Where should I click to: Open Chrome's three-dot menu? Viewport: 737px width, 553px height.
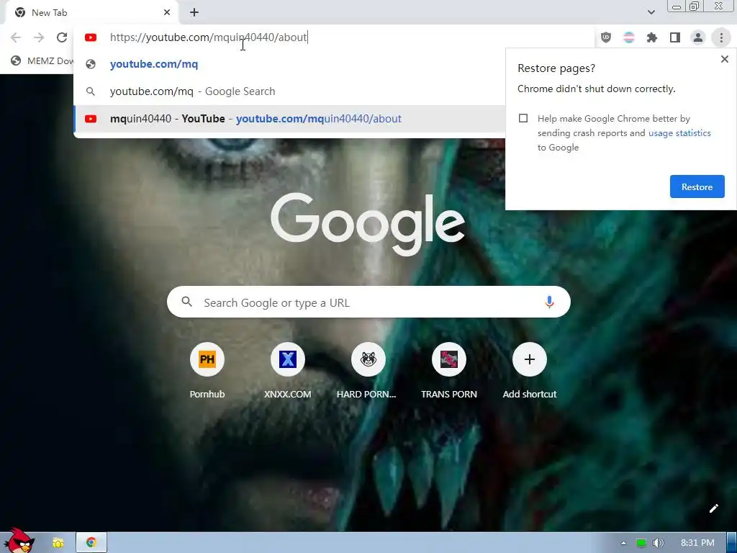[x=721, y=37]
